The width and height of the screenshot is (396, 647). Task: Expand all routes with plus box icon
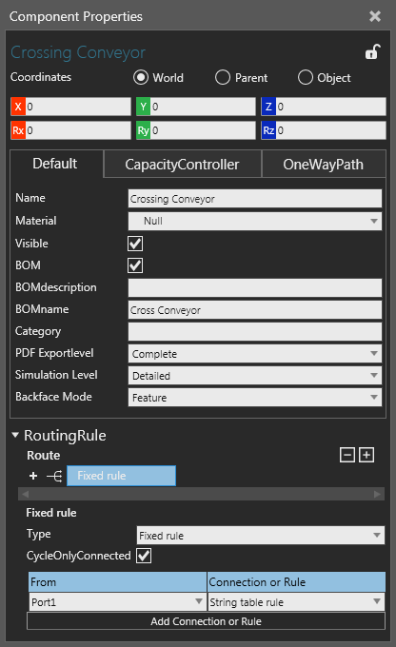point(366,455)
